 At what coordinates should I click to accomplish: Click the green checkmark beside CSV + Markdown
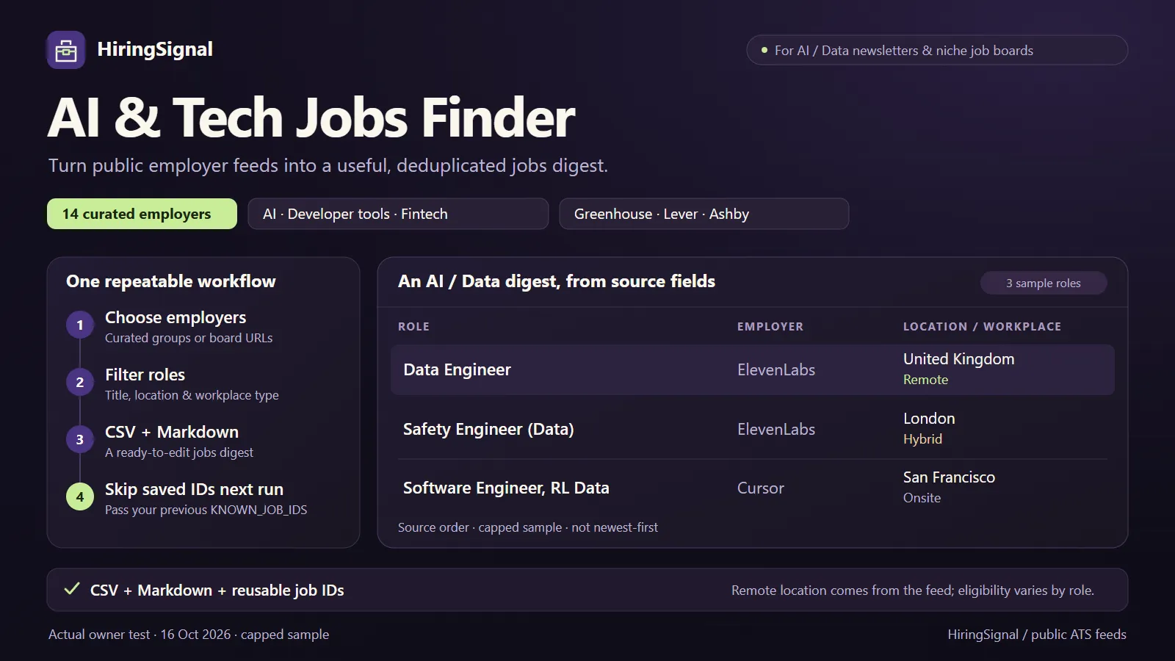(x=72, y=589)
